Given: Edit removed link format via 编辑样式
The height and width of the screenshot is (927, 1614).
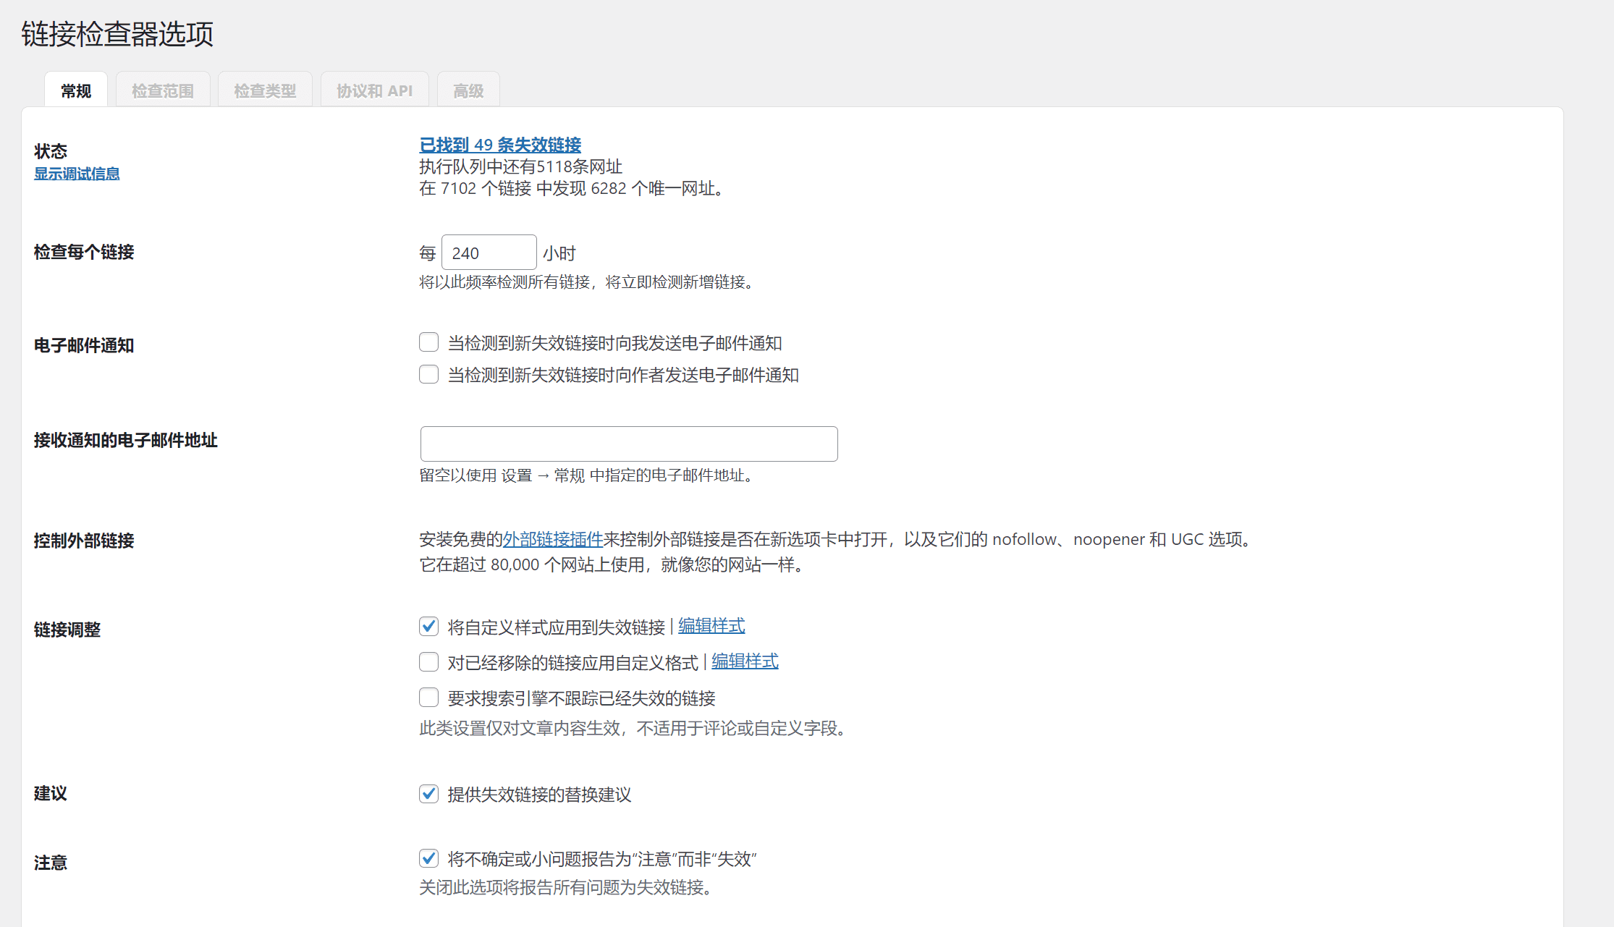Looking at the screenshot, I should 744,661.
